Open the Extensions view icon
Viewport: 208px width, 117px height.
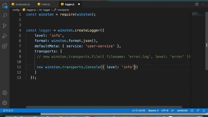tap(5, 46)
